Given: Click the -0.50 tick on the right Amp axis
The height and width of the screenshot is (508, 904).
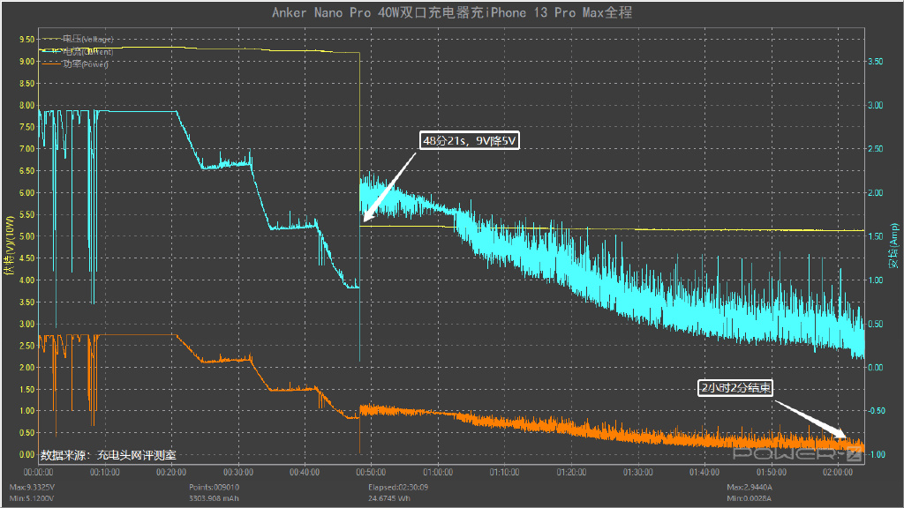Looking at the screenshot, I should tap(877, 411).
